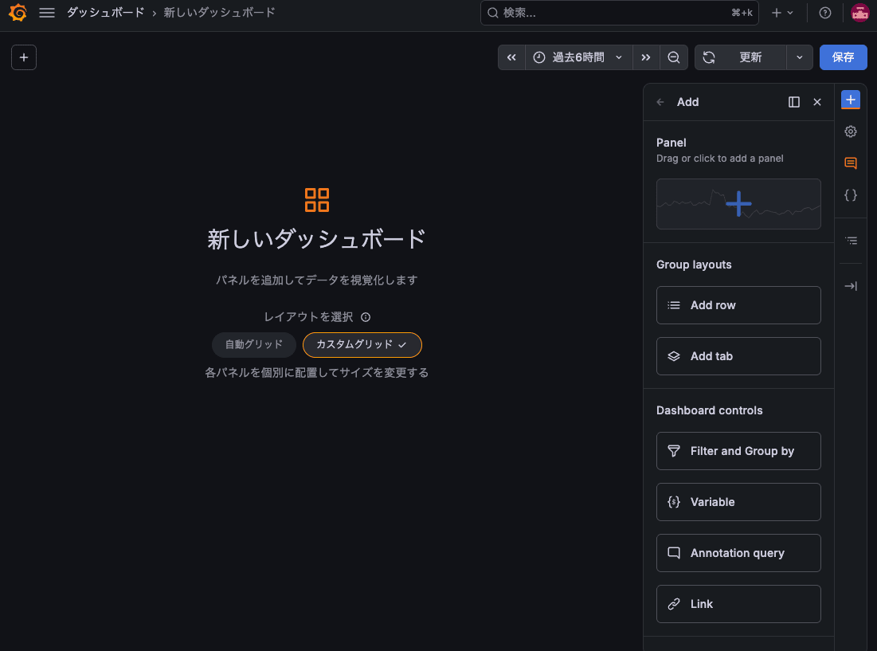Open the refresh interval dropdown arrow
The width and height of the screenshot is (877, 651).
pyautogui.click(x=799, y=57)
